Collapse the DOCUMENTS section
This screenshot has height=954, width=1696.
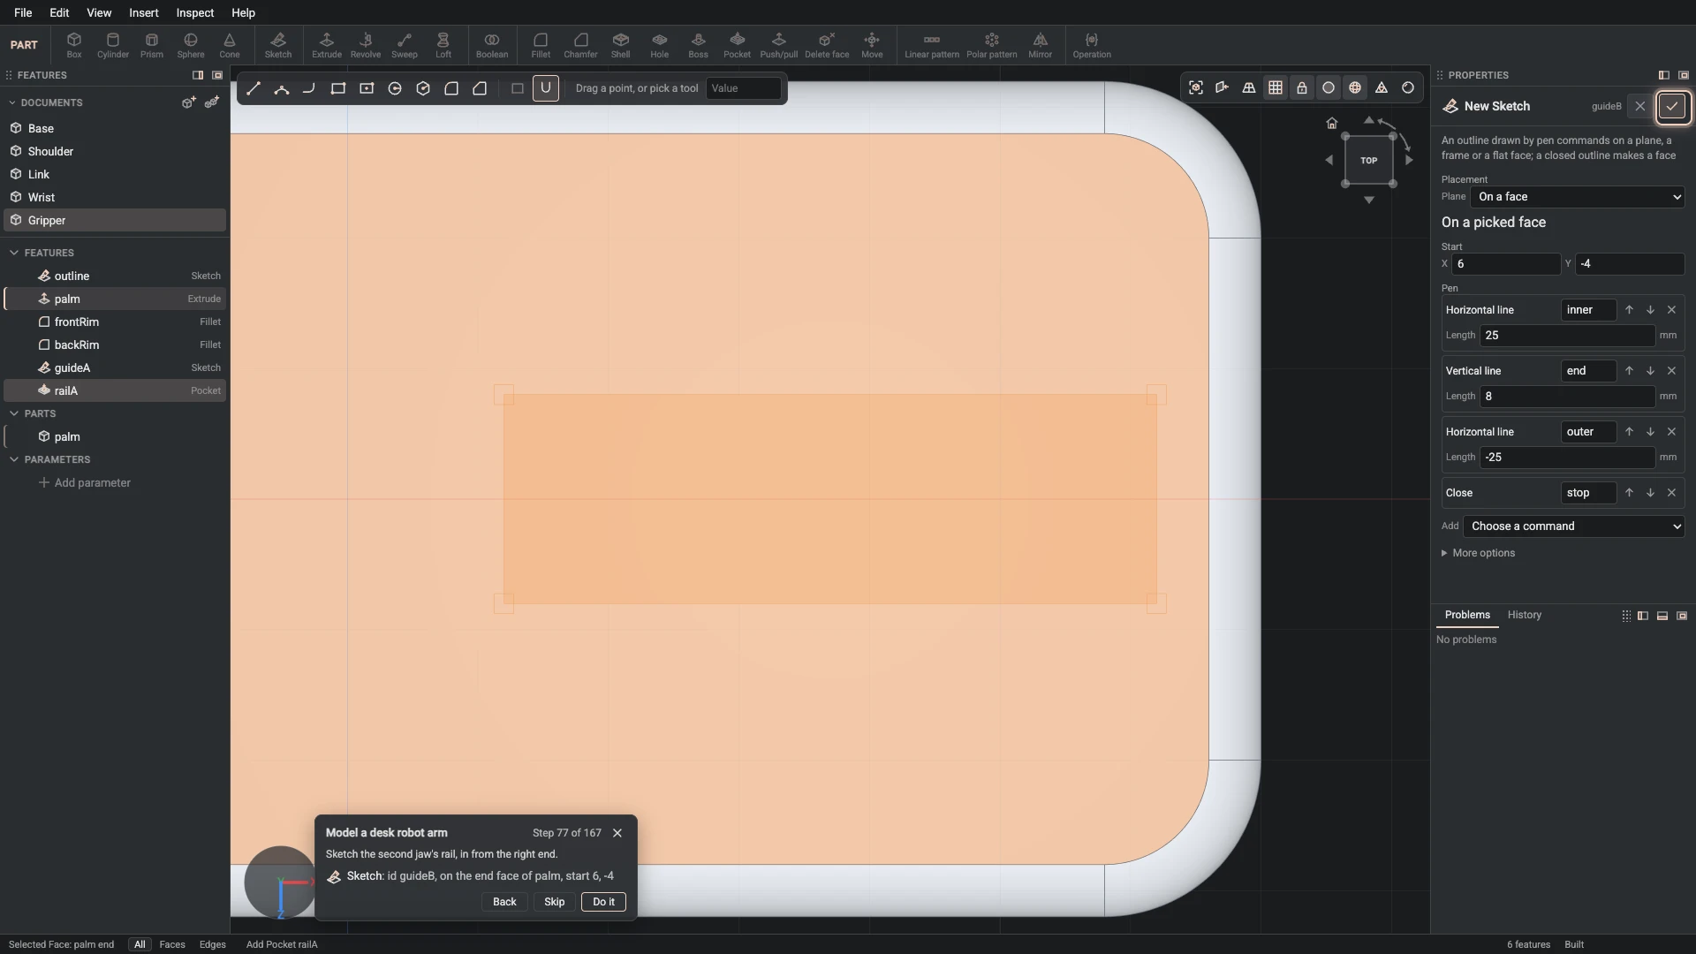13,102
